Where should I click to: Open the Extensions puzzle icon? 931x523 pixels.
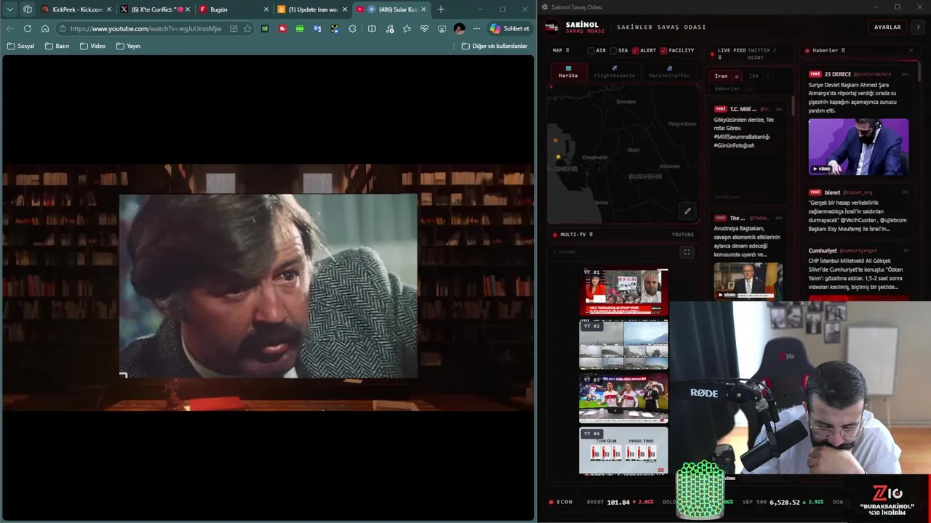pos(353,28)
